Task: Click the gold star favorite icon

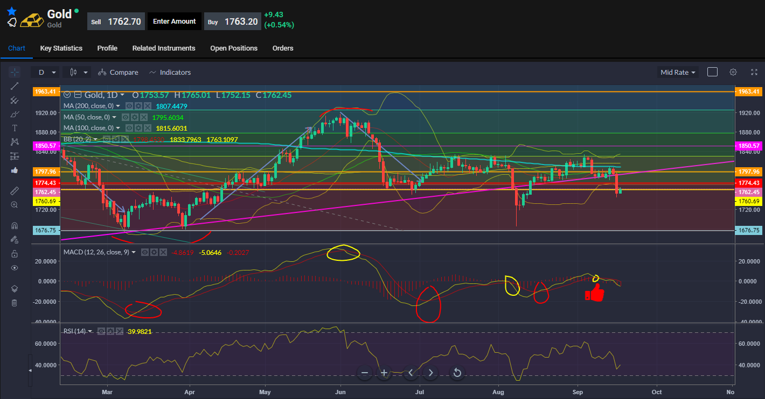Action: [x=12, y=11]
